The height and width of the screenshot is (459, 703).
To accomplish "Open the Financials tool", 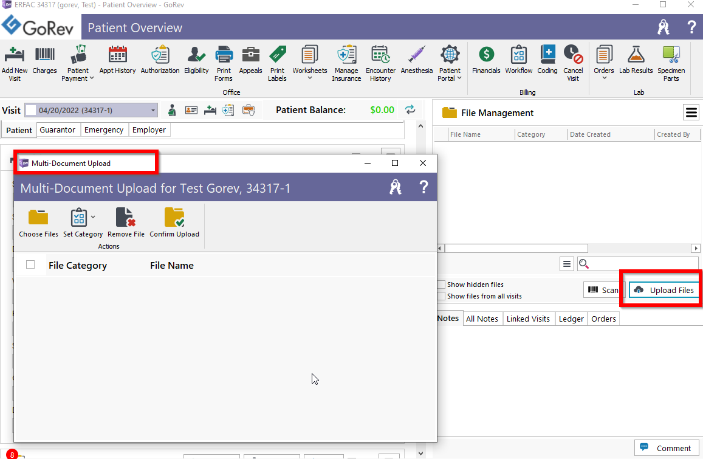I will tap(486, 60).
